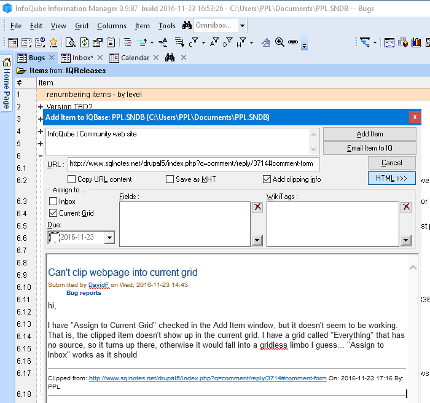Clear the Fields box with red X
Image resolution: width=430 pixels, height=403 pixels.
click(x=257, y=207)
